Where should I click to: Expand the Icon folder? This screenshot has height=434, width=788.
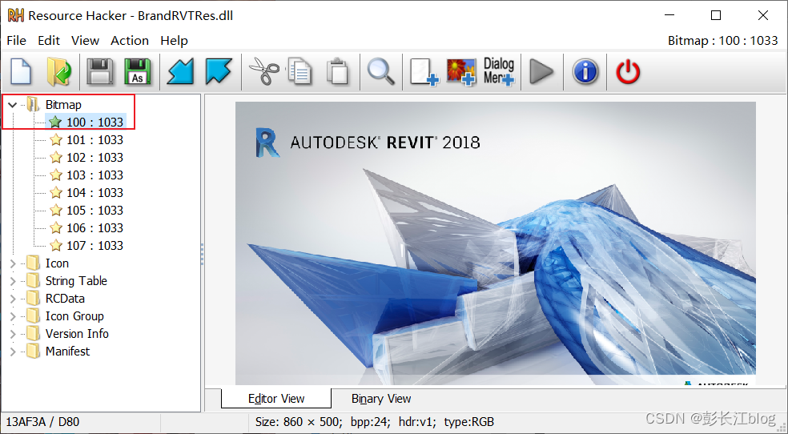13,263
